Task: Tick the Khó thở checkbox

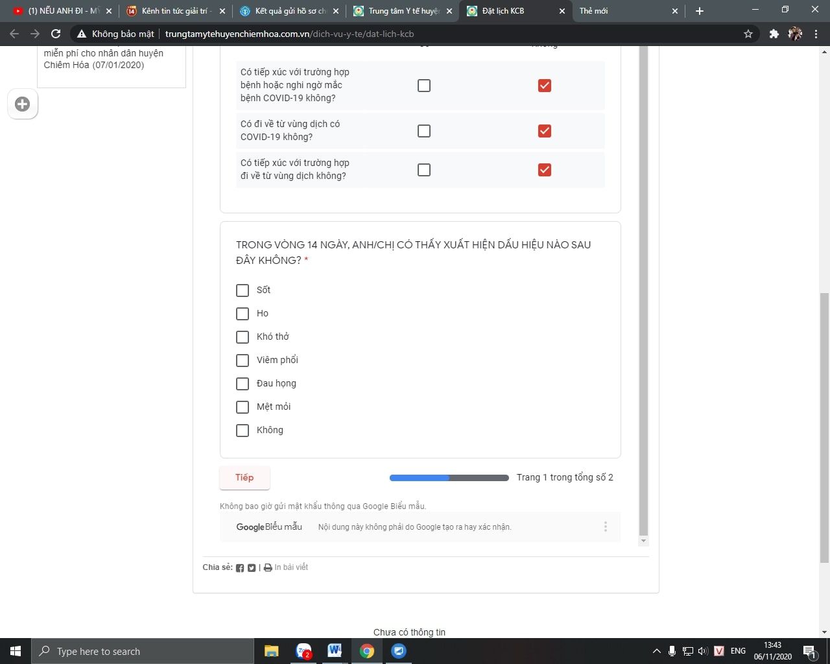Action: 243,337
